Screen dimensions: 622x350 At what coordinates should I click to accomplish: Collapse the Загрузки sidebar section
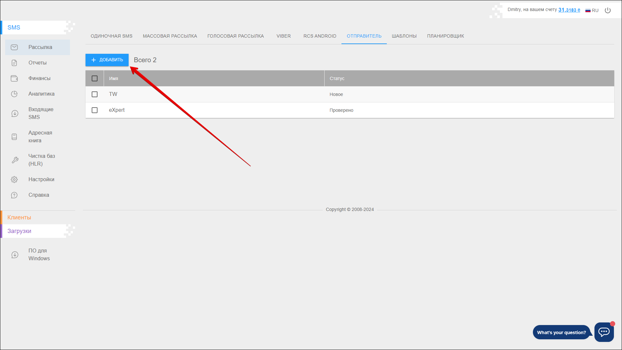[19, 231]
